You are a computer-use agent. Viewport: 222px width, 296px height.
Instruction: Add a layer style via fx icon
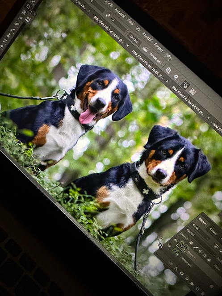pos(176,268)
